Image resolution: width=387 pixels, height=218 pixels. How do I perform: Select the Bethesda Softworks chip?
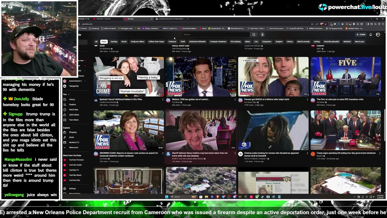[197, 41]
